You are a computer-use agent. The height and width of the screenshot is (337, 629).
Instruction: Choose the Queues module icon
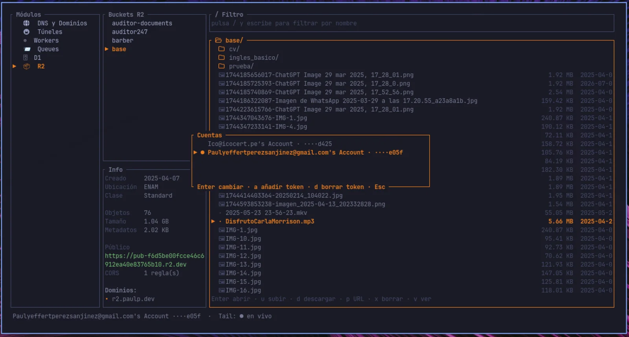pos(27,49)
